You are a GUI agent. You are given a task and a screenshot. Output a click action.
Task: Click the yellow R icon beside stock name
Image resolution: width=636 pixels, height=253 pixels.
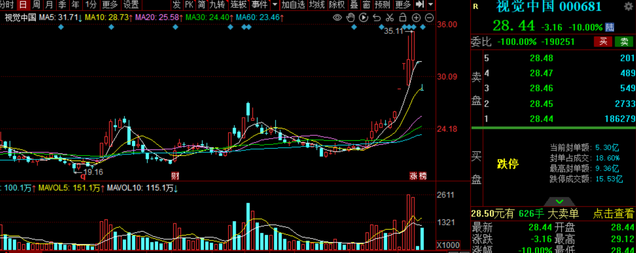(x=475, y=7)
